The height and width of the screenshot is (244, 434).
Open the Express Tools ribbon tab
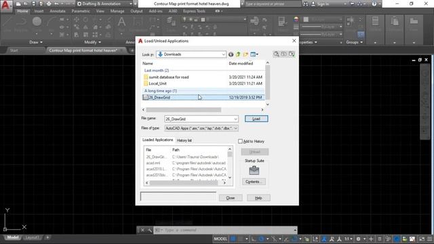point(194,12)
